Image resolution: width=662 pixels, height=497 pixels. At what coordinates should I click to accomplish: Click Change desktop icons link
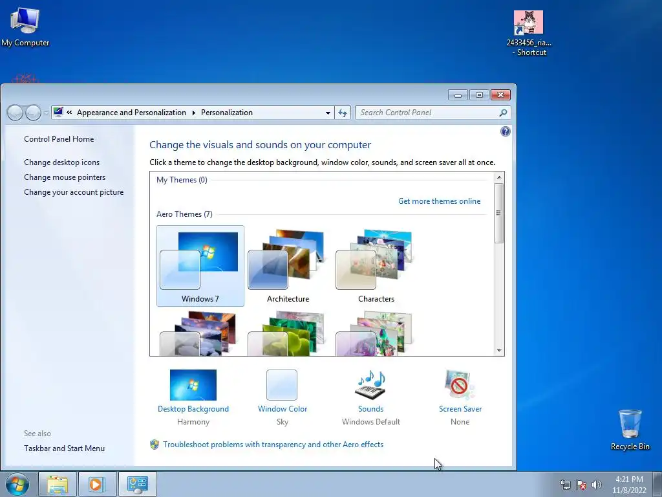pos(61,162)
